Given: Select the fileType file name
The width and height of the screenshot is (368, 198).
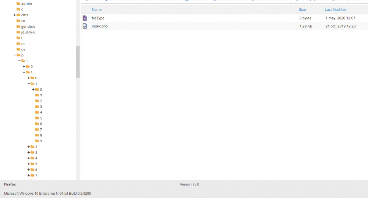Looking at the screenshot, I should (98, 18).
